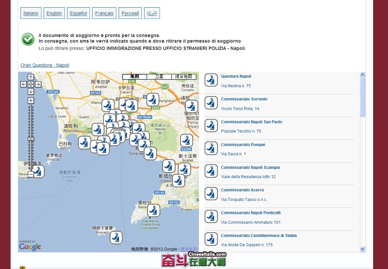Image resolution: width=388 pixels, height=269 pixels.
Task: Pan the map left arrow
Action: point(23,84)
